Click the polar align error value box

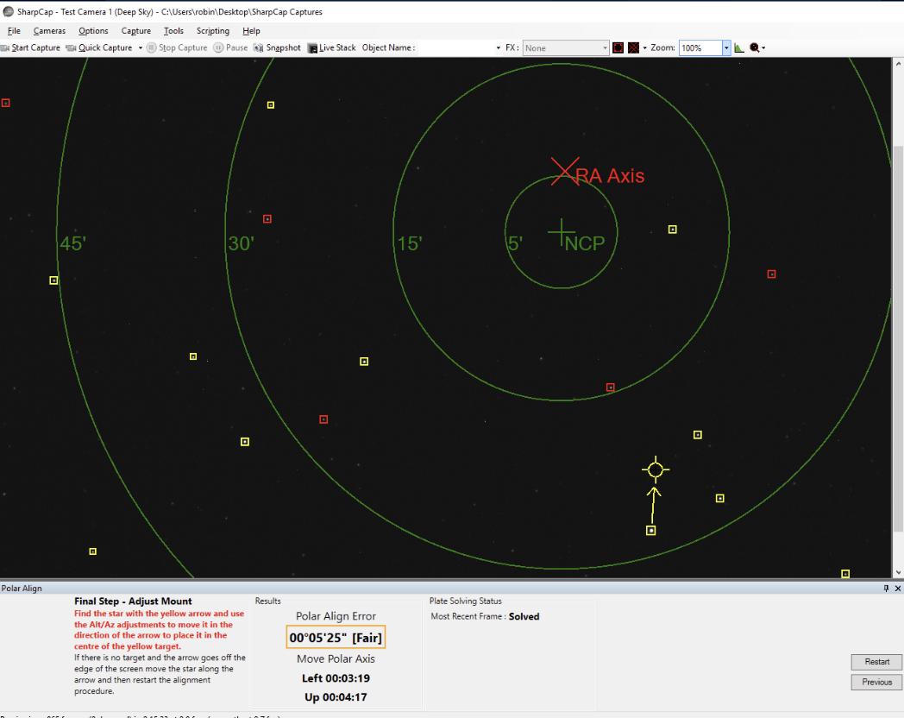336,637
